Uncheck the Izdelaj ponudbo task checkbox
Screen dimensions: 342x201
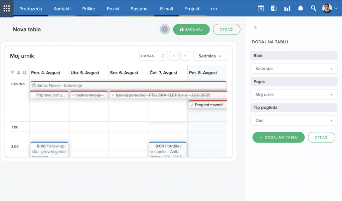113,95
